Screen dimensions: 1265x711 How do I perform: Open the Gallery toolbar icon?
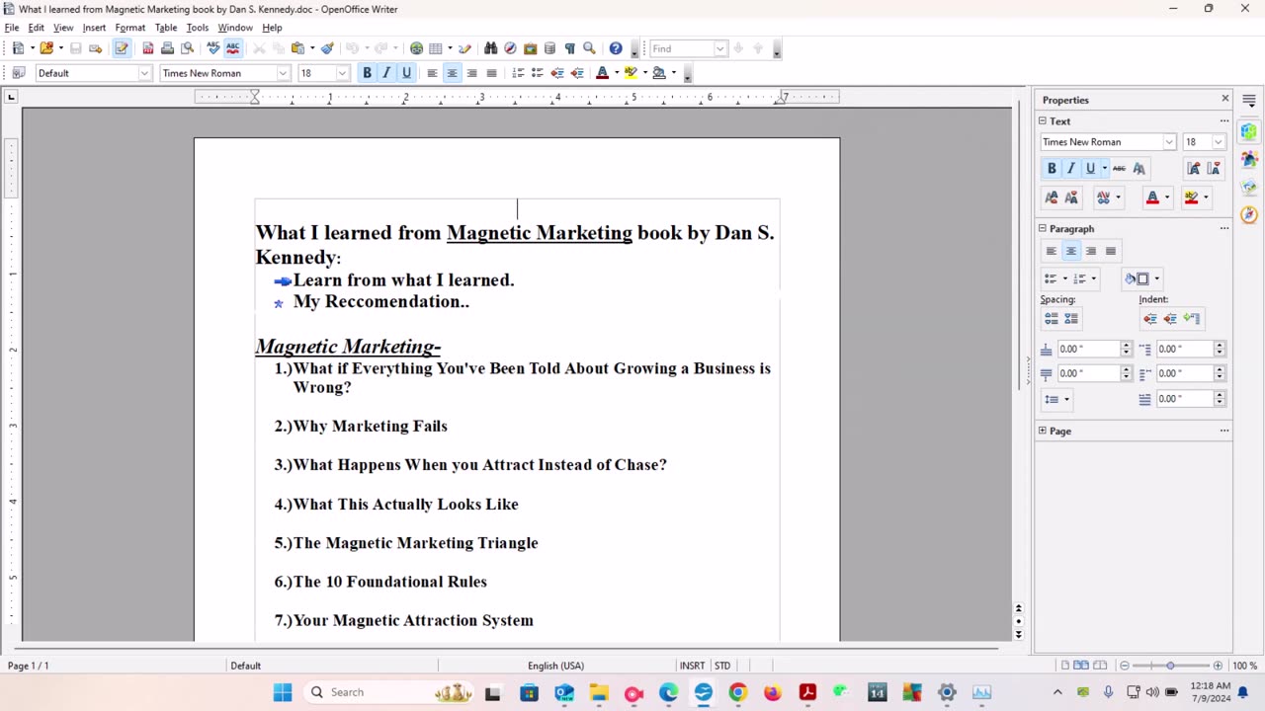click(530, 47)
